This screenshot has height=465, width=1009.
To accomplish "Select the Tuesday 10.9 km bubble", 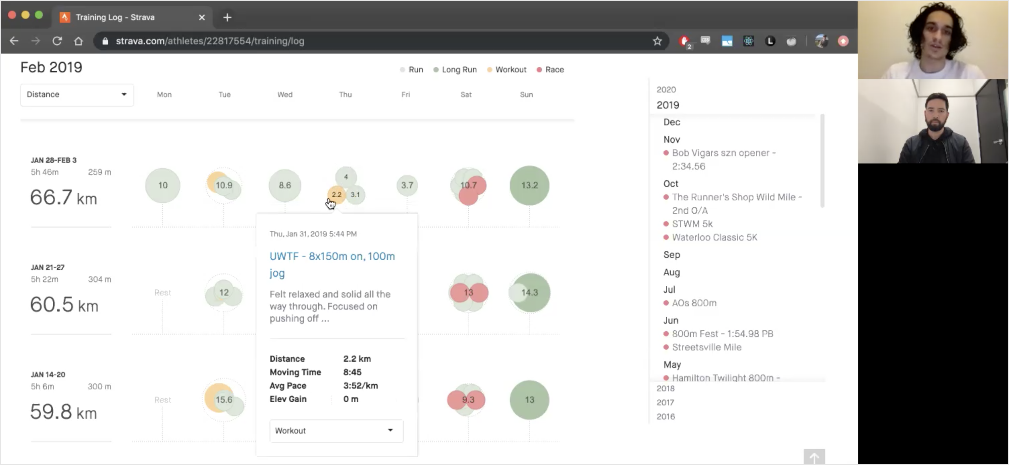I will click(x=224, y=185).
